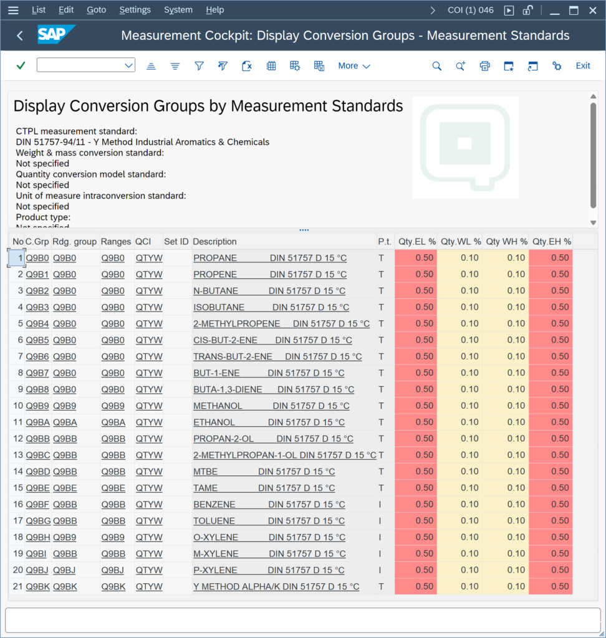Image resolution: width=606 pixels, height=638 pixels.
Task: Open the hamburger menu in the title bar
Action: [x=13, y=10]
